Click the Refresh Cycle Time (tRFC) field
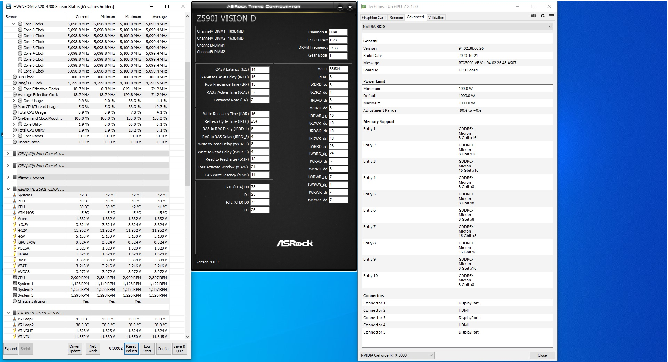The width and height of the screenshot is (668, 362). pyautogui.click(x=260, y=121)
